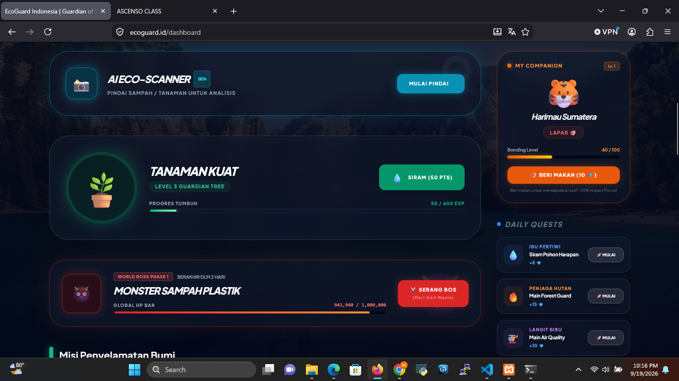The width and height of the screenshot is (679, 381).
Task: Open the browser hamburger menu
Action: pos(668,32)
